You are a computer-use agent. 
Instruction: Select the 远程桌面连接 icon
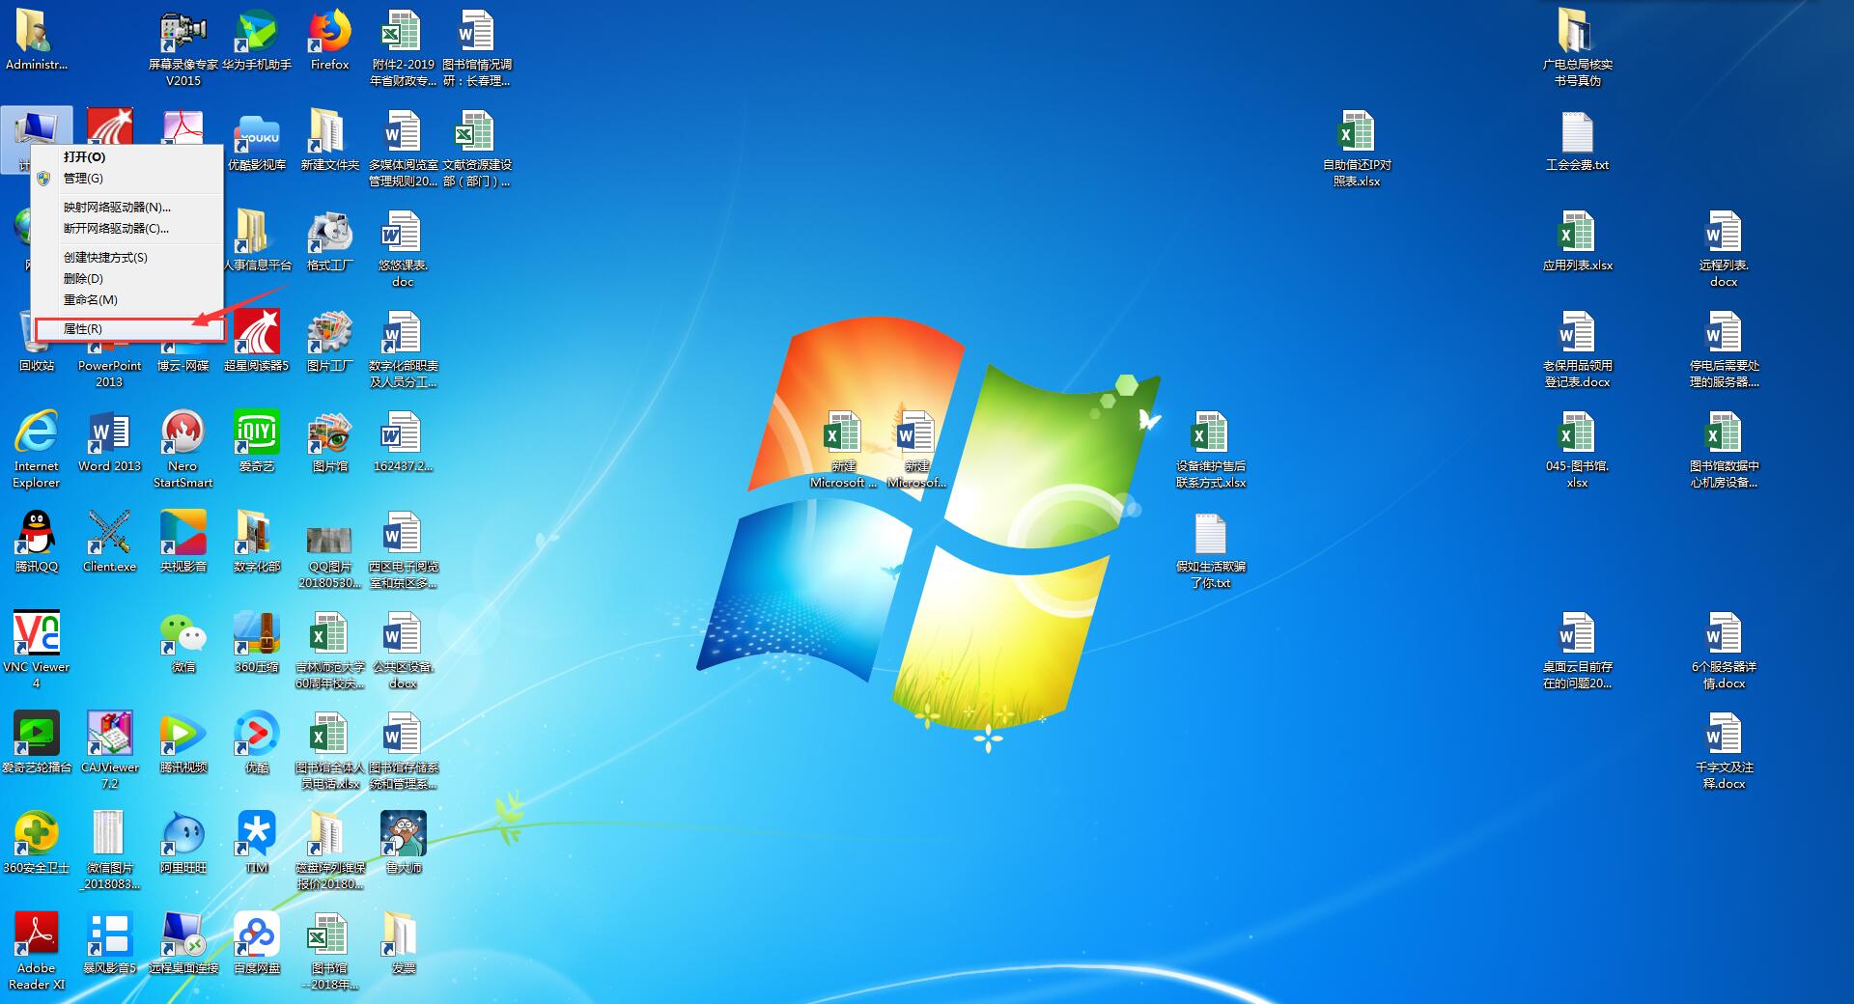click(x=183, y=944)
